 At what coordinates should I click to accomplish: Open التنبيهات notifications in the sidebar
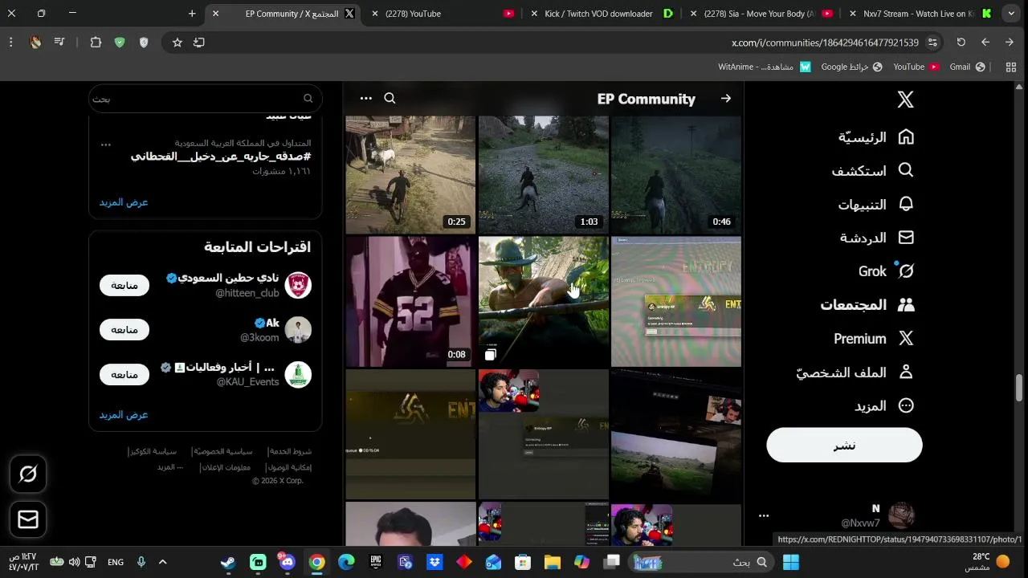(x=876, y=205)
